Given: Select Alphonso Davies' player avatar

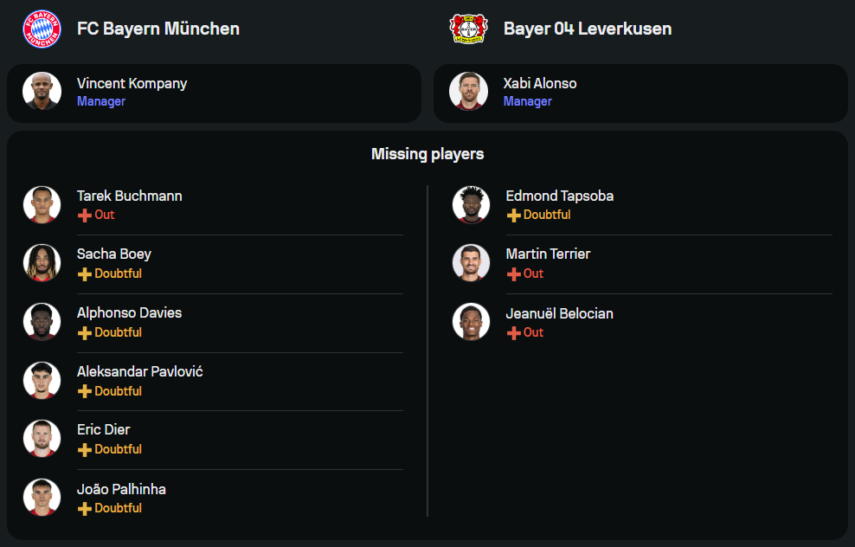Looking at the screenshot, I should click(42, 321).
